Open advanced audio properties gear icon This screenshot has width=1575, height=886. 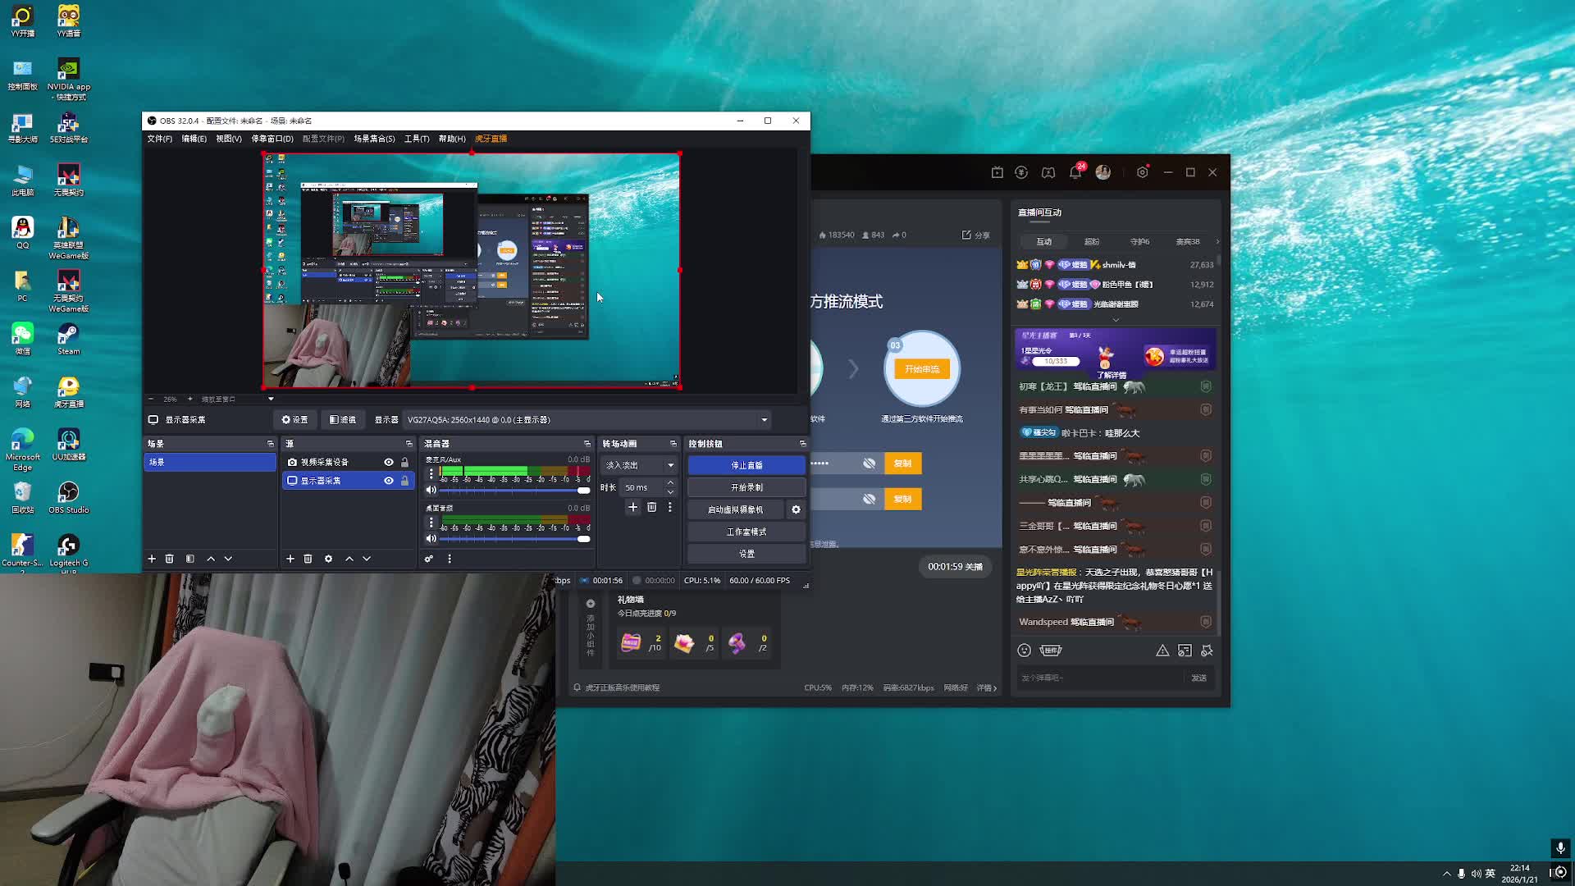428,559
